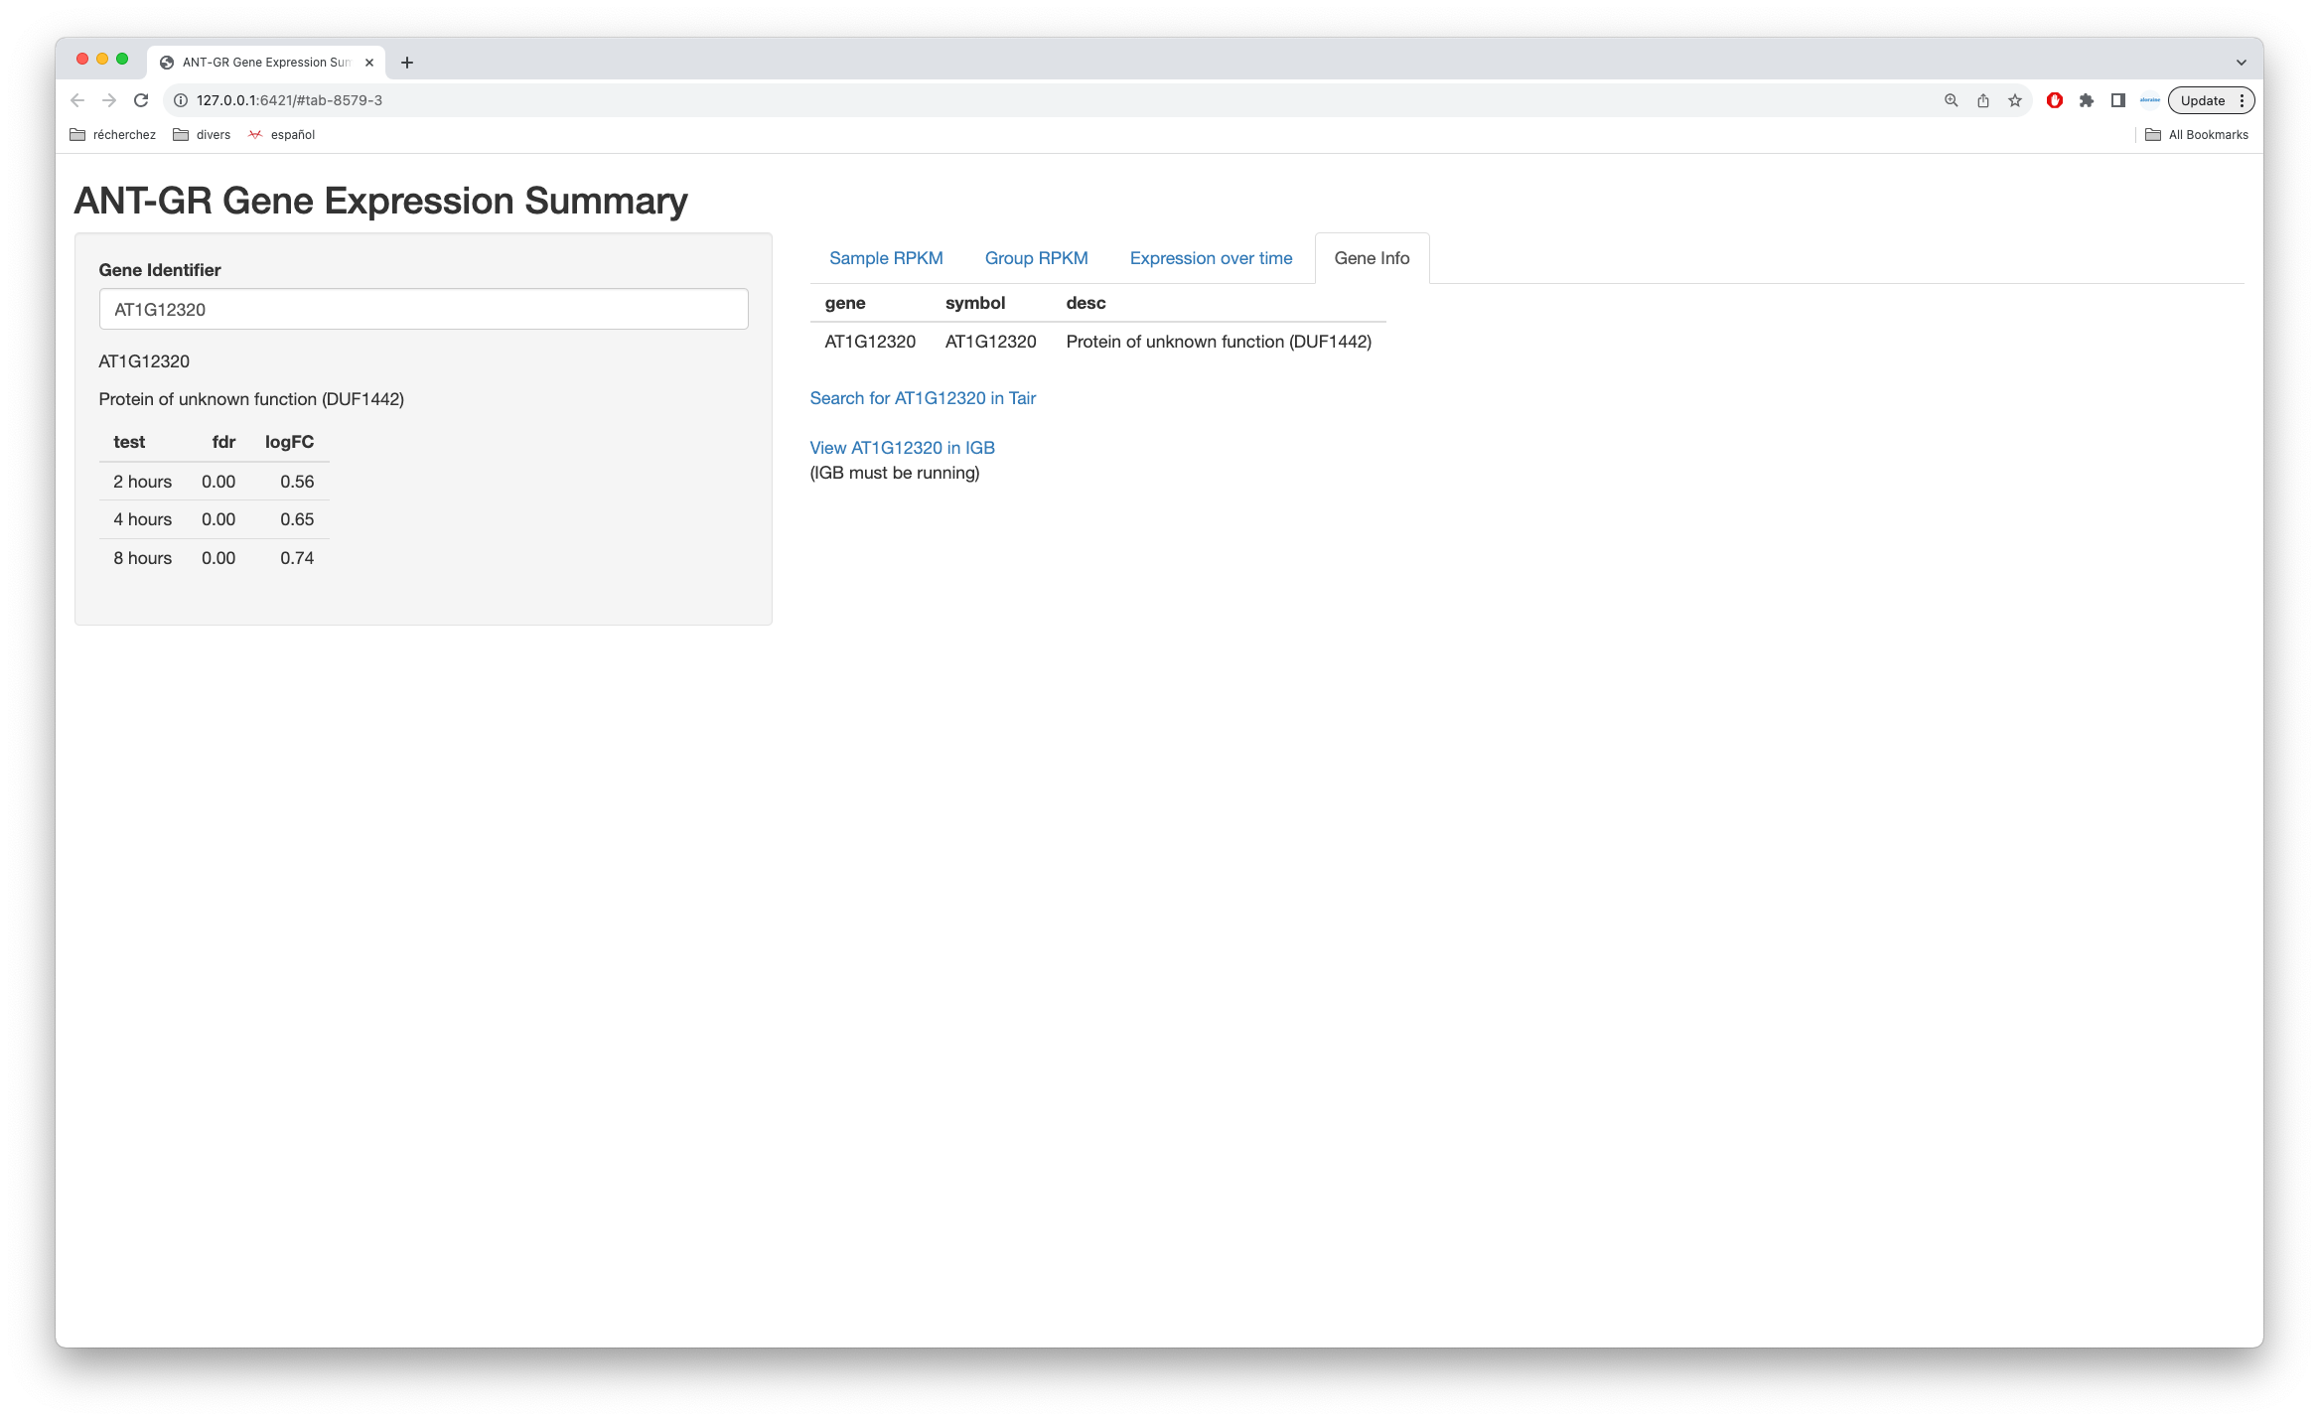Reload the page with refresh icon

(x=141, y=100)
